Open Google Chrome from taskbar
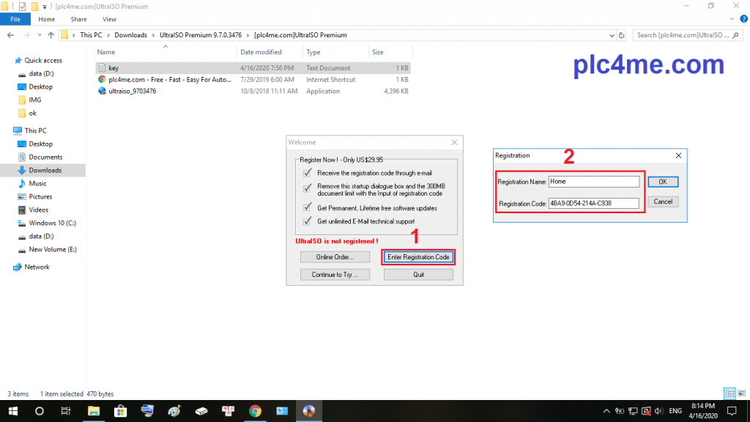This screenshot has width=750, height=422. coord(255,411)
